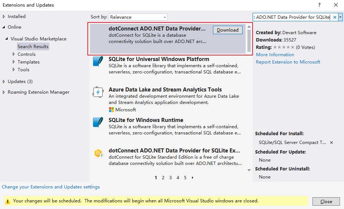Click the Azure Data Lake tools icon

click(x=98, y=92)
